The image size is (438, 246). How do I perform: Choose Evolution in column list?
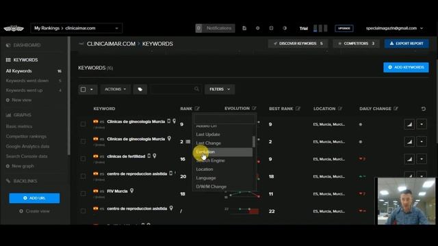point(223,152)
